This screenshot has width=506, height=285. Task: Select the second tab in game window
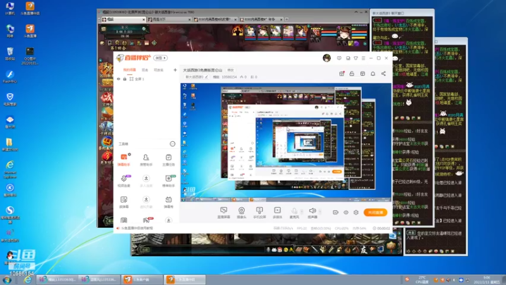point(169,20)
